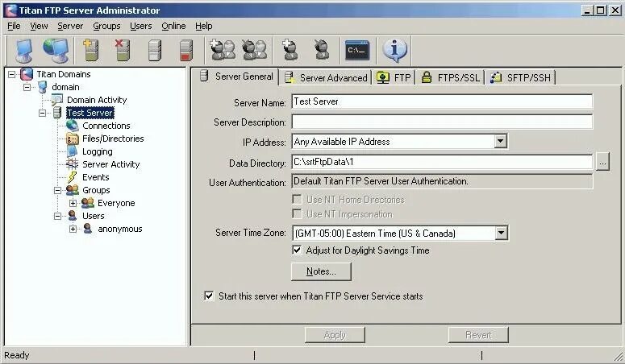The height and width of the screenshot is (364, 625).
Task: Click the Domain Activity magnifier icon
Action: coord(57,100)
